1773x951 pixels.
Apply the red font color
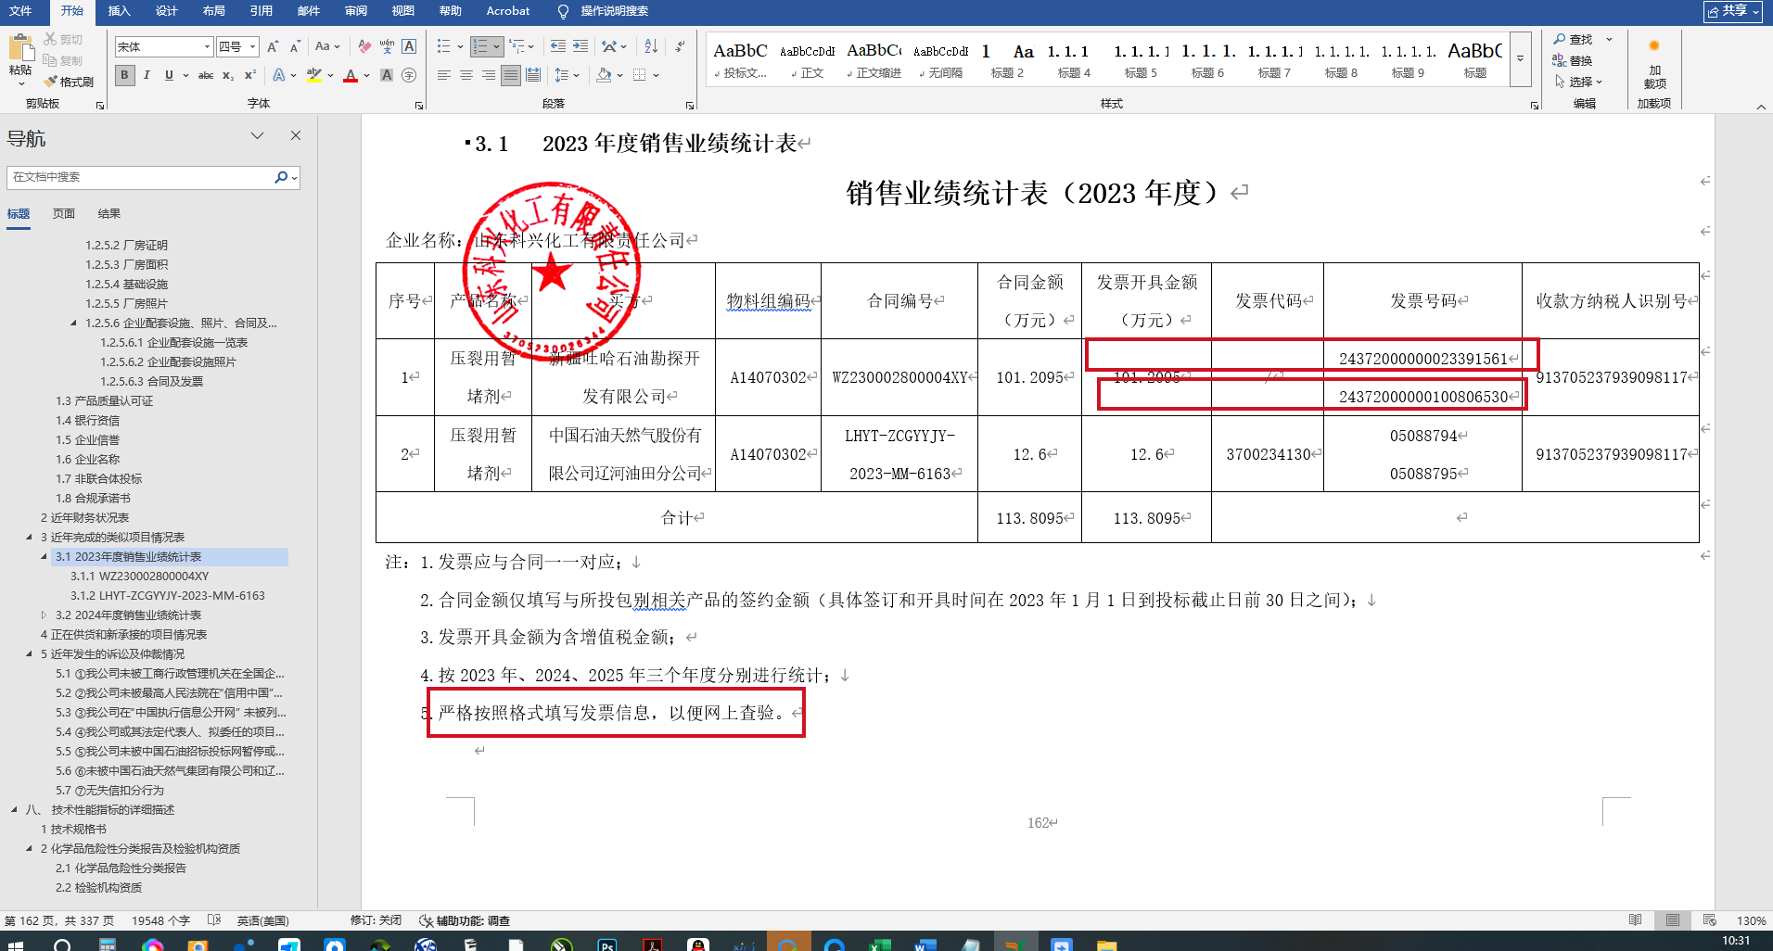351,75
